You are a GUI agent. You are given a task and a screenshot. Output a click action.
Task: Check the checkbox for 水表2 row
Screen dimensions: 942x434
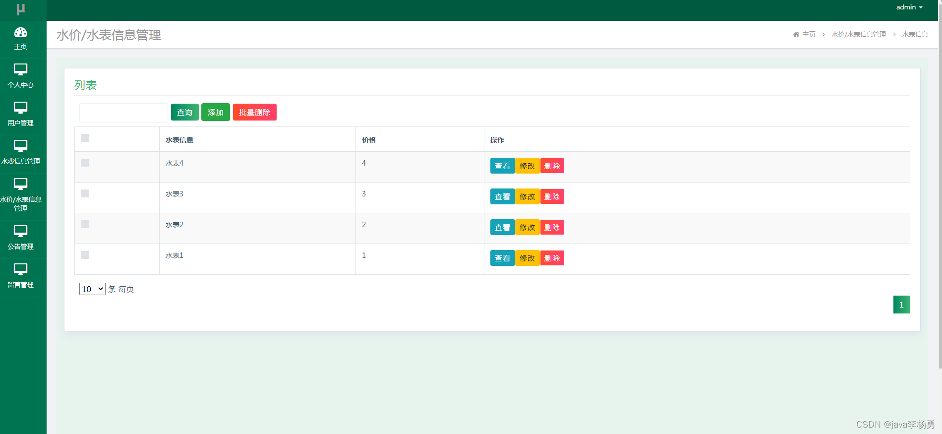tap(85, 224)
